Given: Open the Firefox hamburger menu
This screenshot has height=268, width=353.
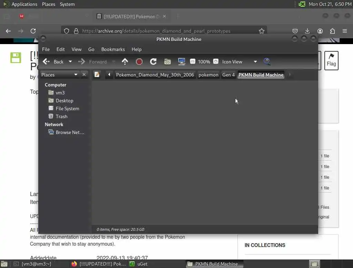Looking at the screenshot, I should tap(345, 31).
